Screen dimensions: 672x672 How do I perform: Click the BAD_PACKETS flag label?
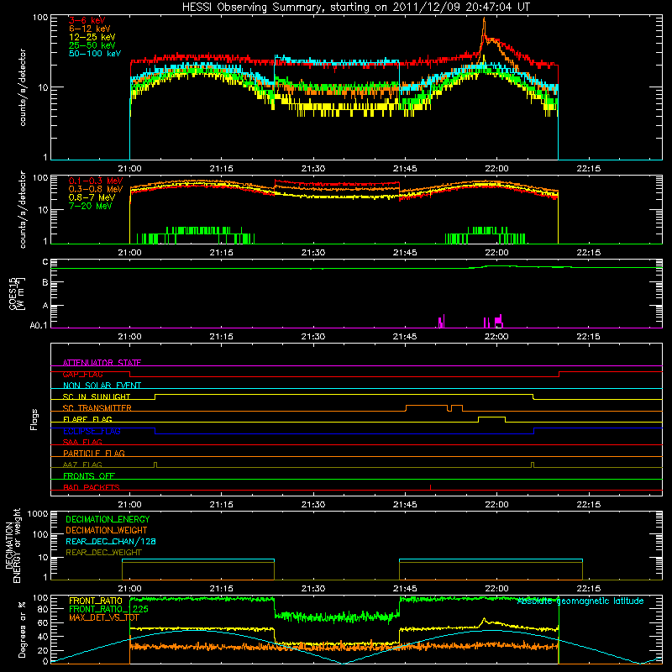click(x=92, y=487)
